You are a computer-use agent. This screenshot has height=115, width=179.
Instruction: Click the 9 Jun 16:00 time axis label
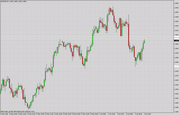(x=147, y=114)
